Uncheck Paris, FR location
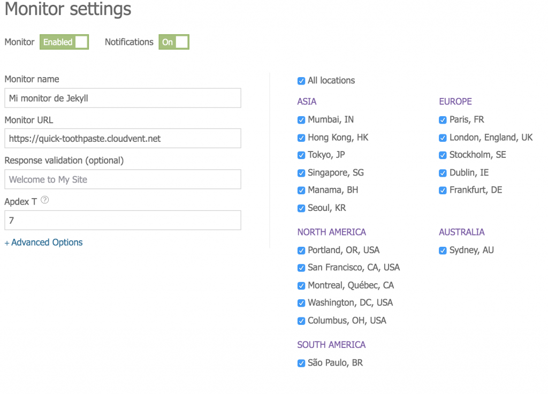548x394 pixels. click(x=443, y=120)
